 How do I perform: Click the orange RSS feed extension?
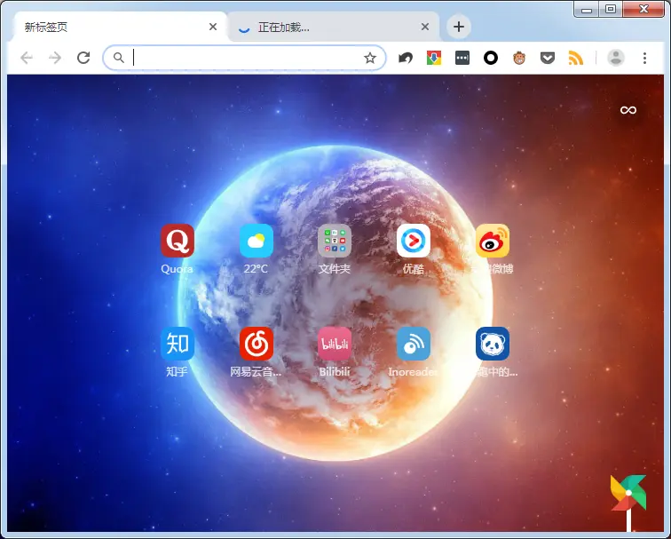576,58
